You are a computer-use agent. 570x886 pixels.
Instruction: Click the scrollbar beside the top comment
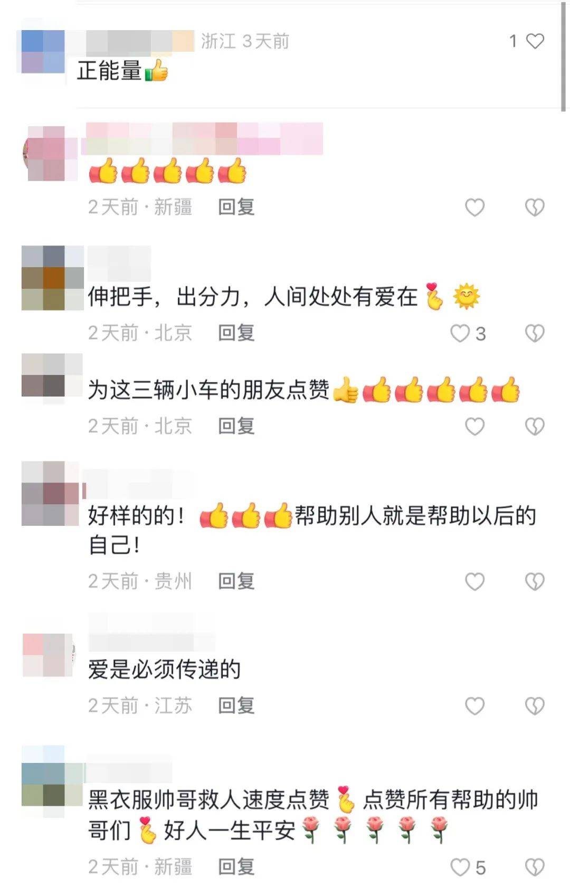(x=563, y=57)
